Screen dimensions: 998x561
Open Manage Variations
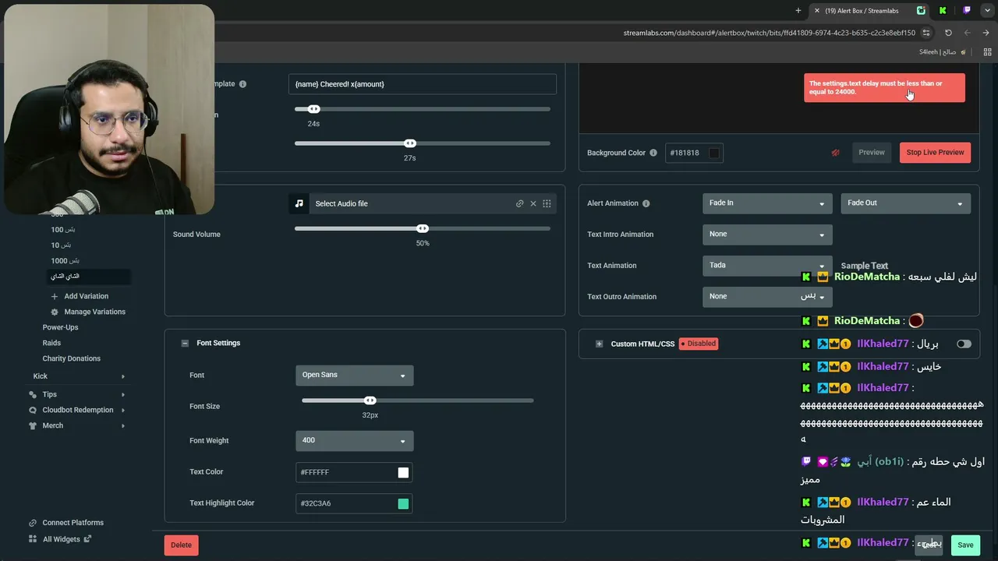(x=94, y=312)
